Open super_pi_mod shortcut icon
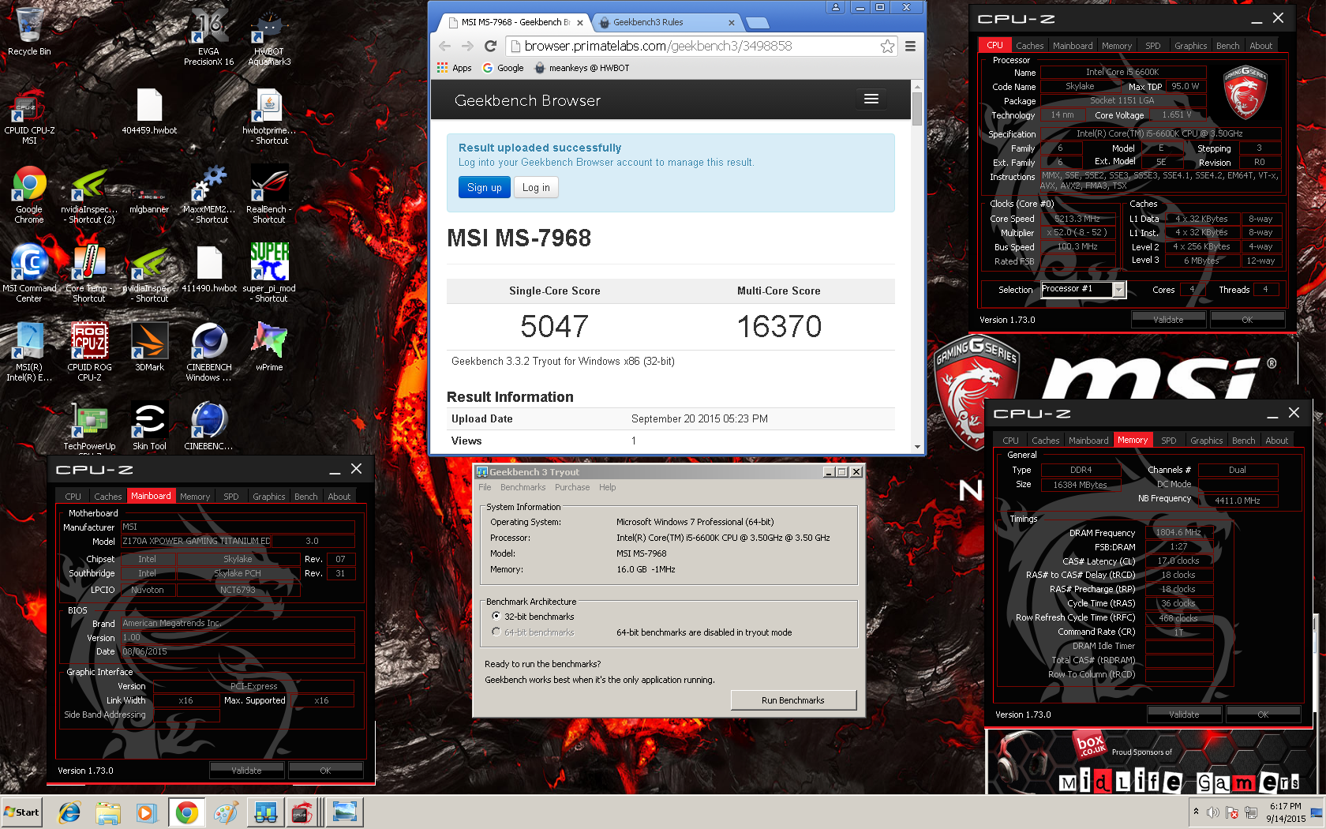 (269, 273)
